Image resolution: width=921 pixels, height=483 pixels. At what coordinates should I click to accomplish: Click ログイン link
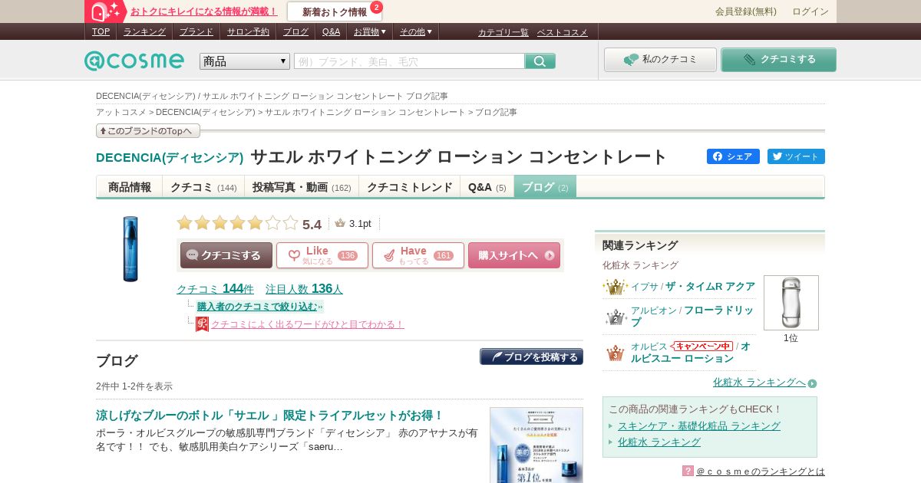tap(810, 11)
